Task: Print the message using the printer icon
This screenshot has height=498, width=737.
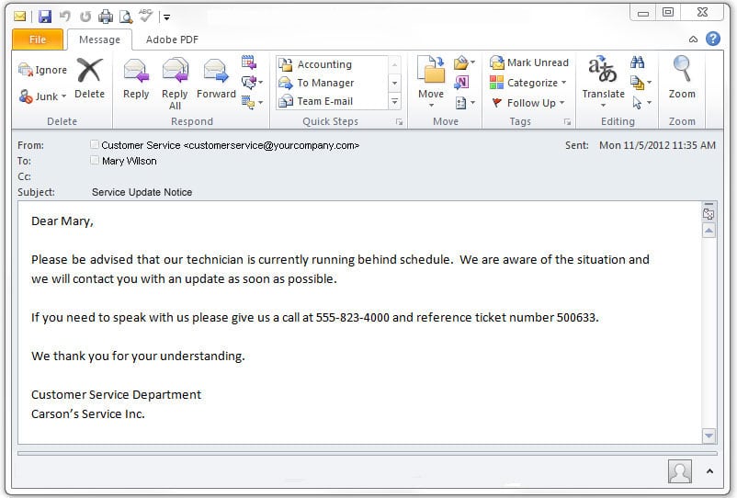Action: point(106,17)
